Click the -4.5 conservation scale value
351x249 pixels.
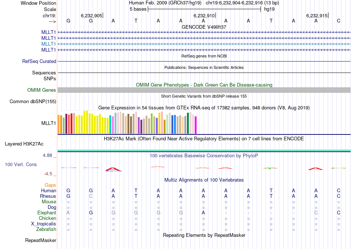tap(48, 174)
